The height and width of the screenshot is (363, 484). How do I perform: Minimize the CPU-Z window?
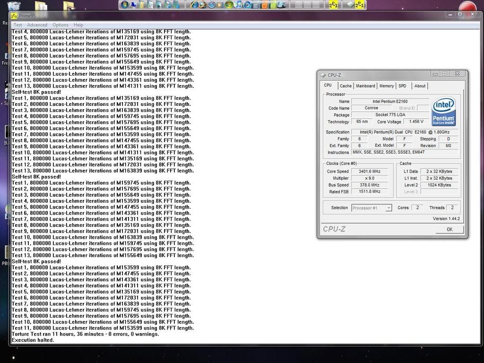[x=435, y=74]
